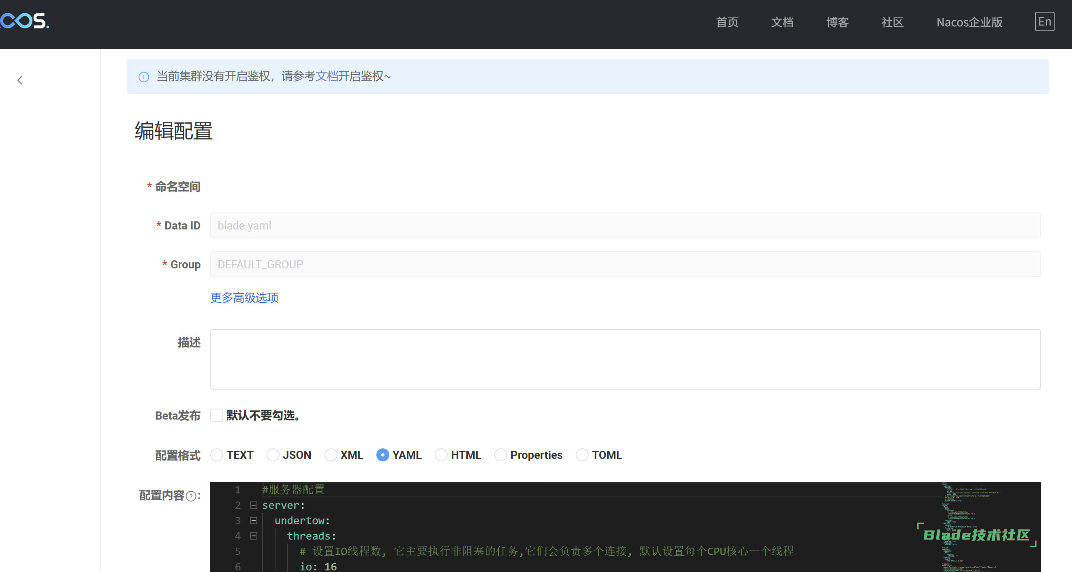Select TOML config format
This screenshot has width=1072, height=572.
[x=582, y=455]
